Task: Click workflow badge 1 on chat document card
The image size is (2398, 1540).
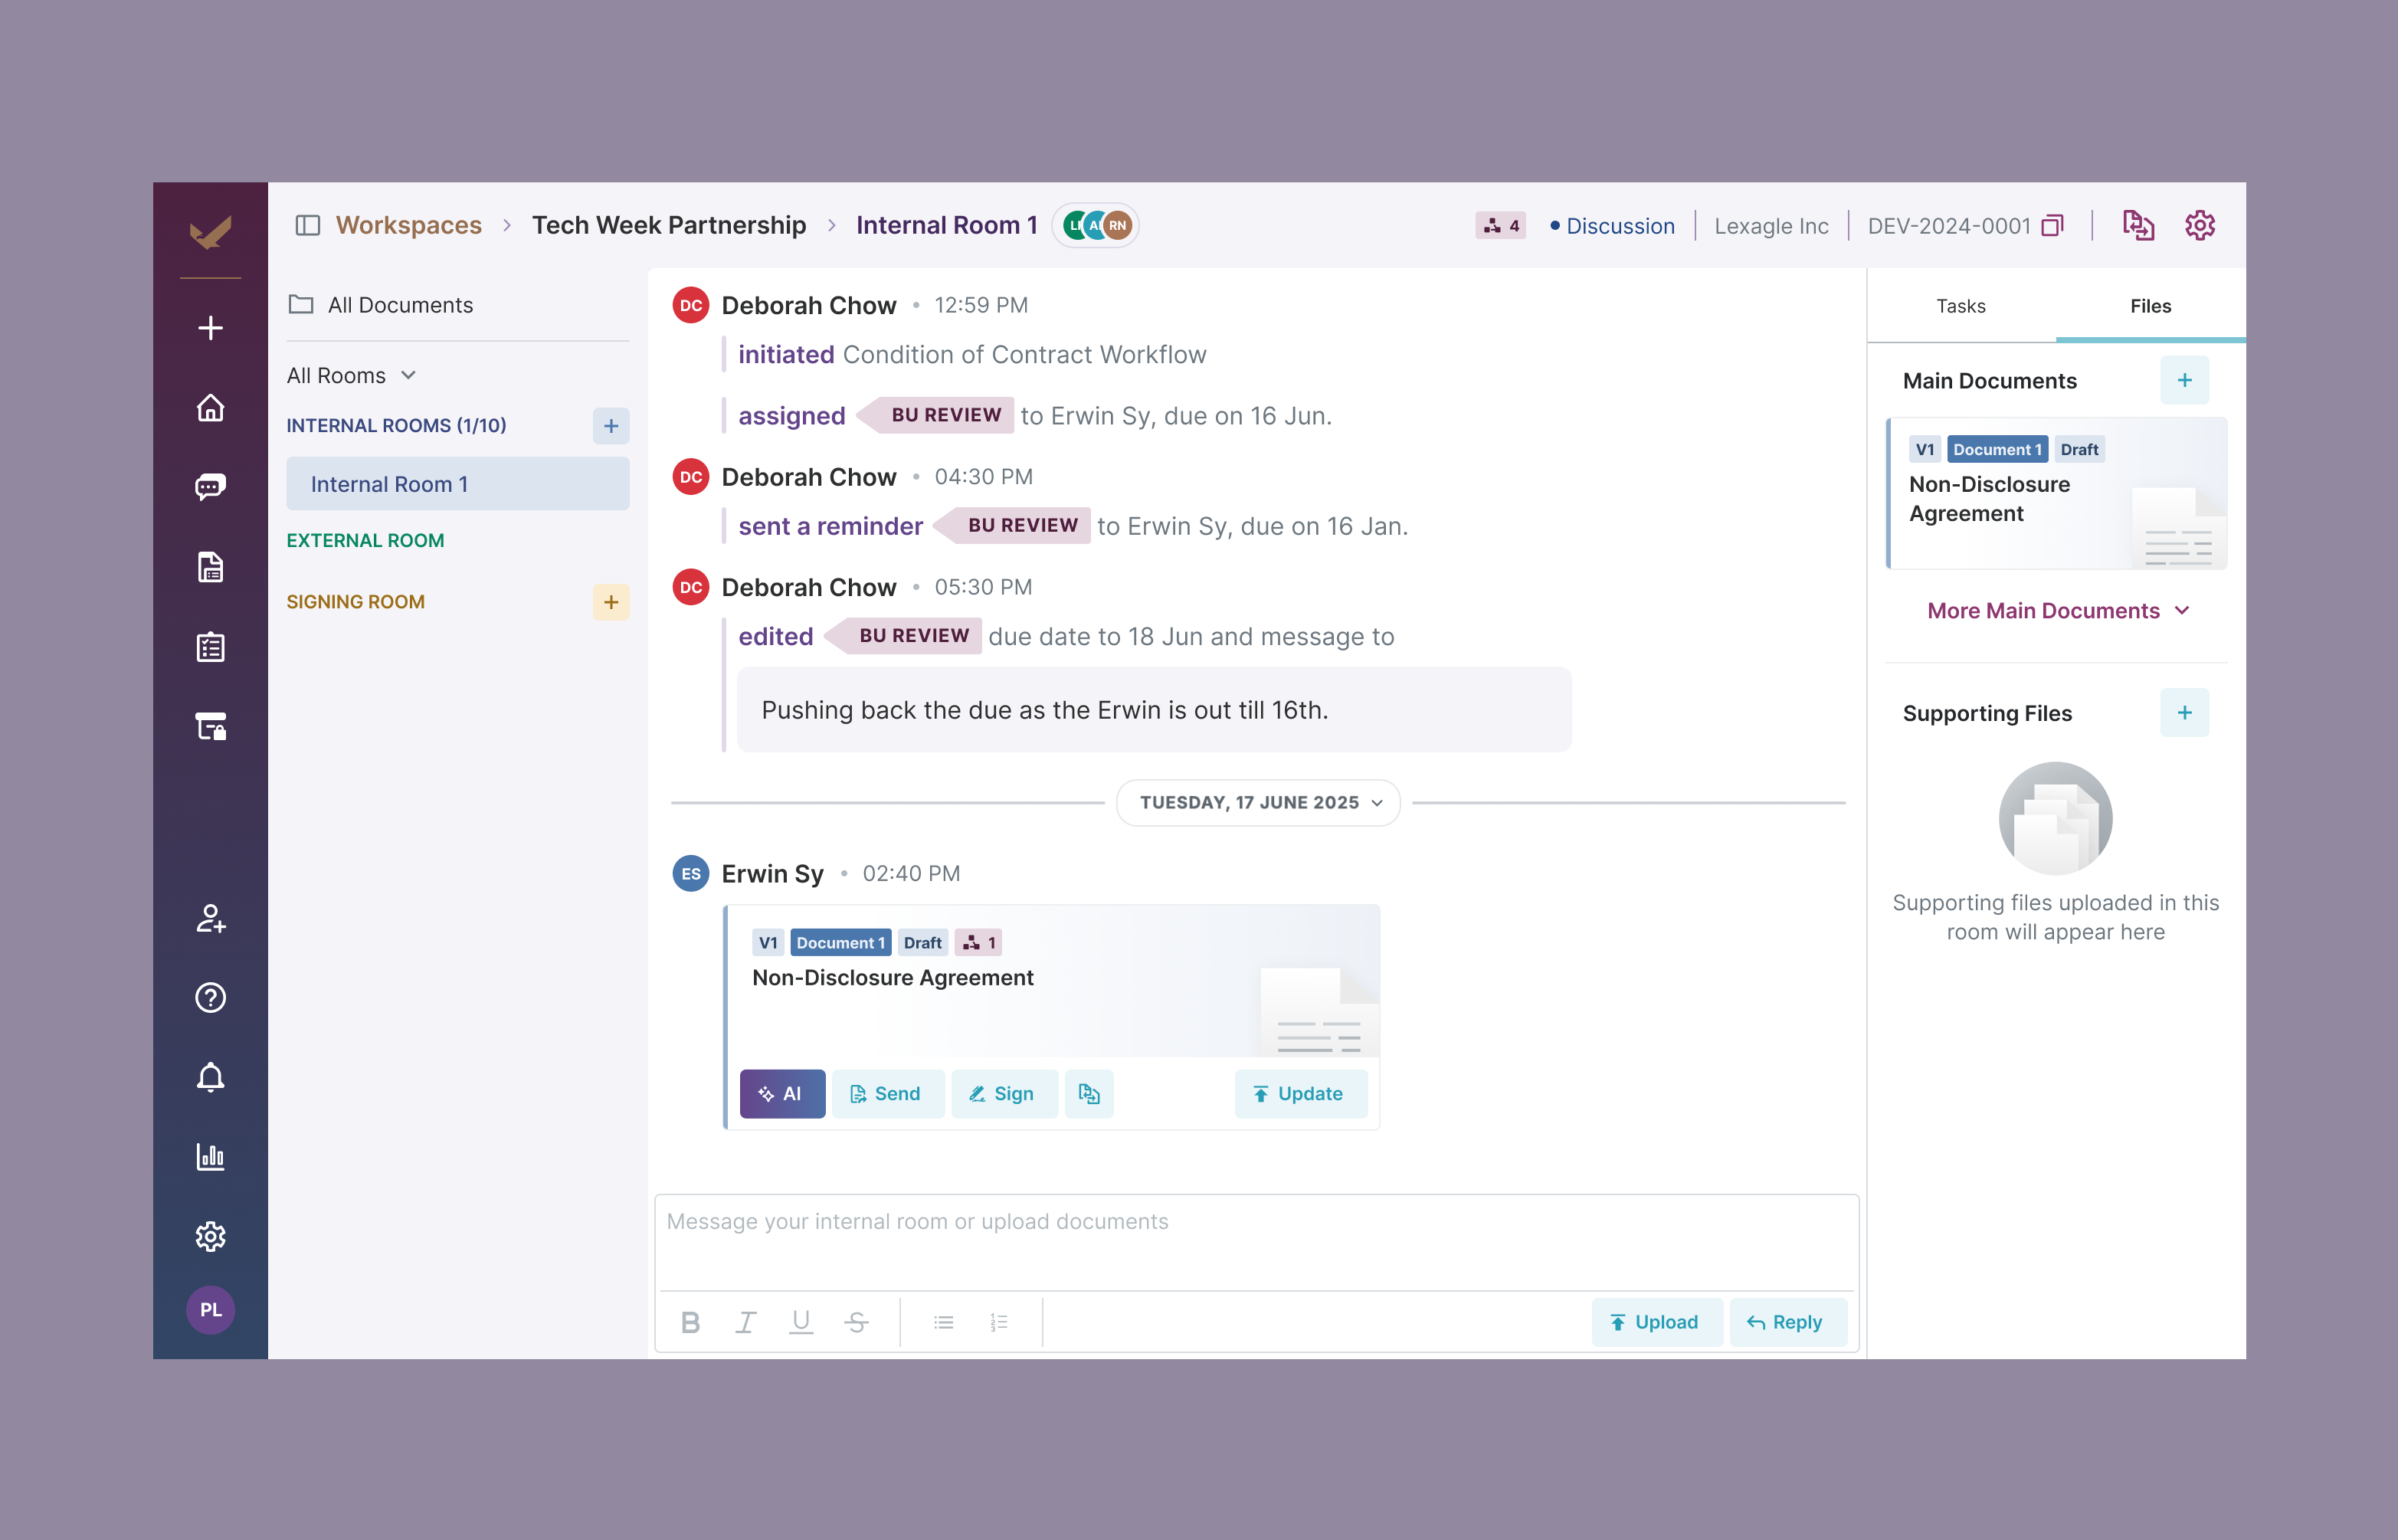Action: coord(980,943)
